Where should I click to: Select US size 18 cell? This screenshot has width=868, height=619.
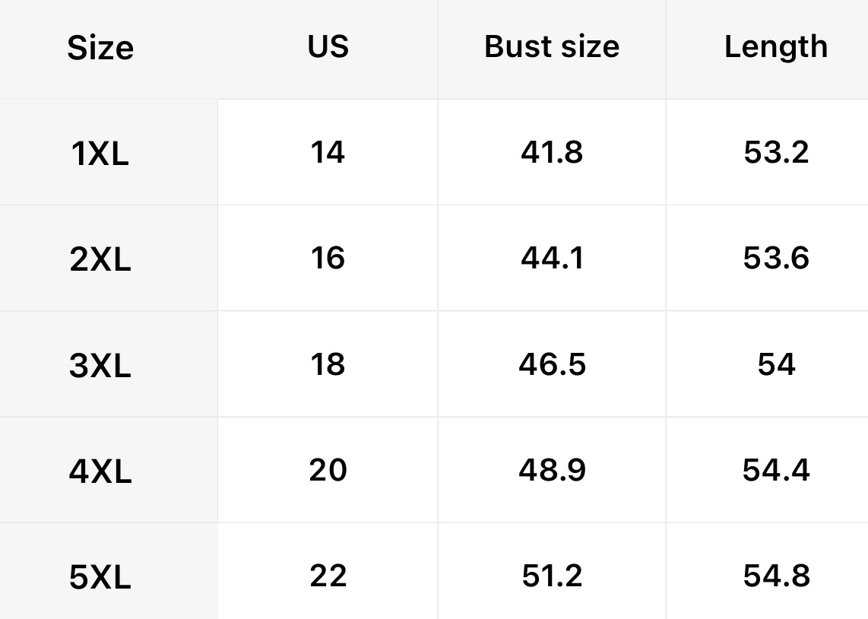coord(328,364)
